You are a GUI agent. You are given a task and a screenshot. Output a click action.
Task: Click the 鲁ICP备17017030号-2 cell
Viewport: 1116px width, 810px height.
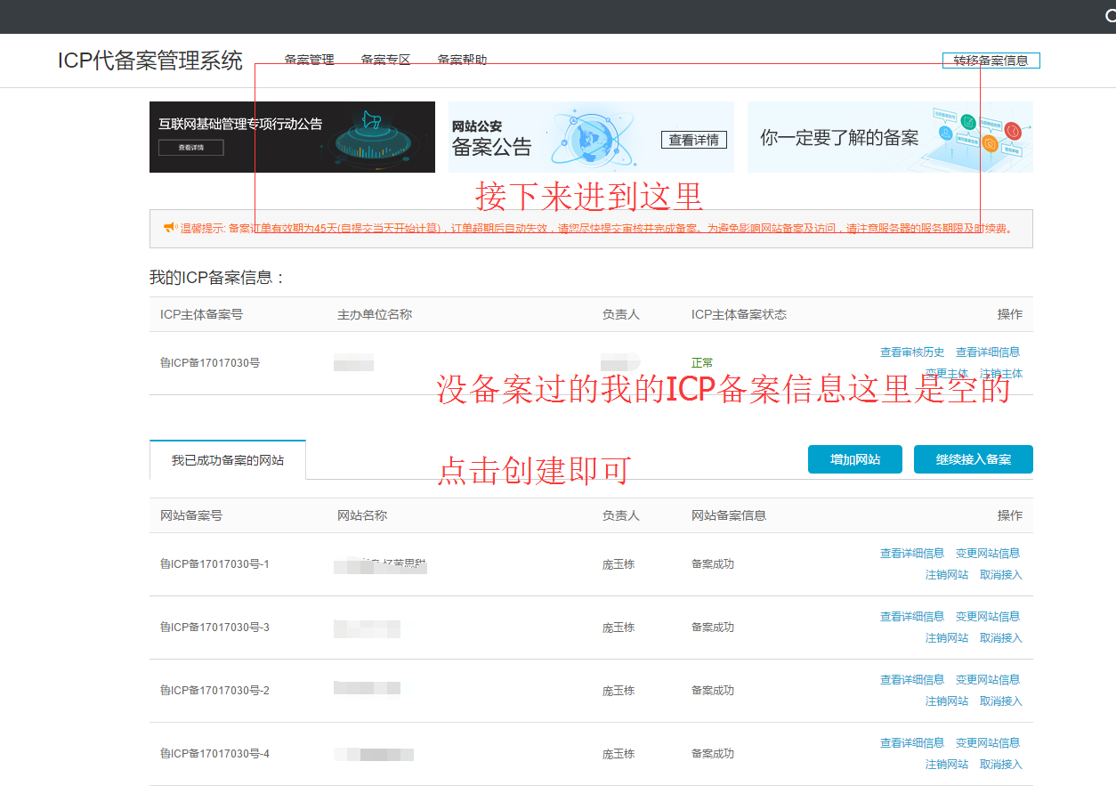tap(214, 691)
